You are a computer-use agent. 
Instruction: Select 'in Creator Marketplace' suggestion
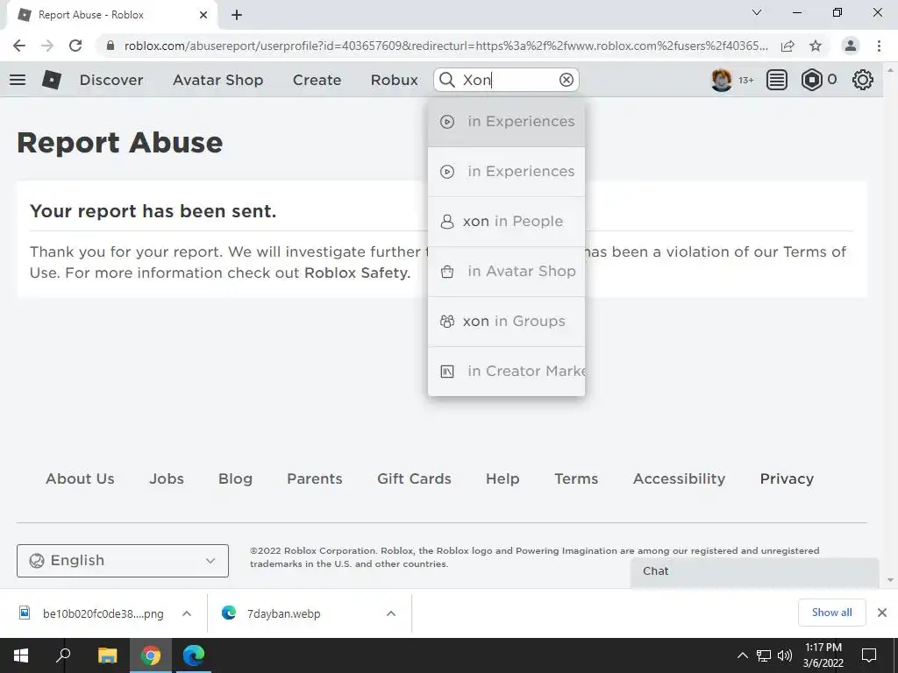(506, 371)
